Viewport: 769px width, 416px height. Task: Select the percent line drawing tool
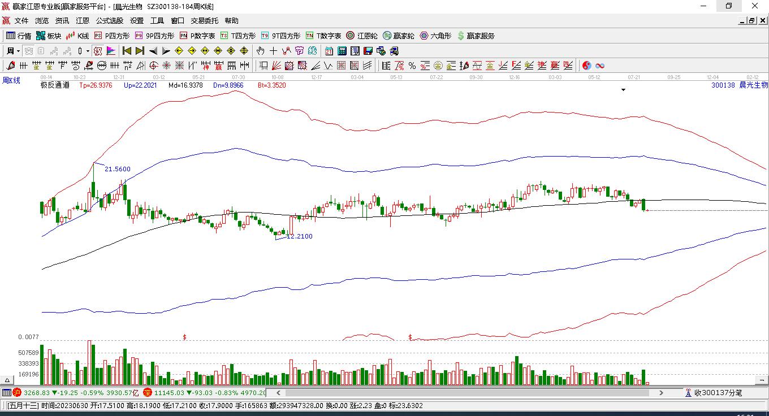click(412, 66)
